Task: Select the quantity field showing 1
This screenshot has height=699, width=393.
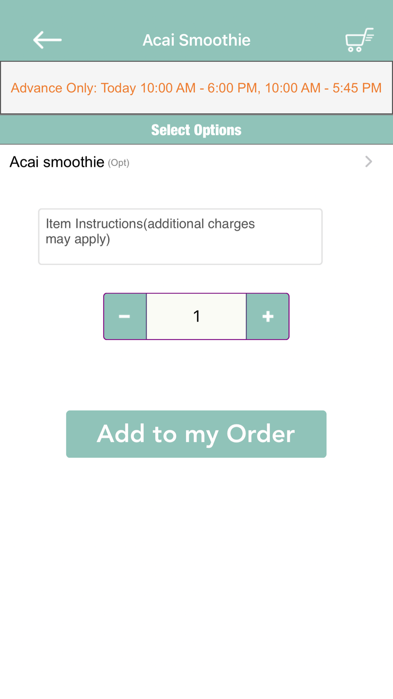Action: [x=196, y=316]
